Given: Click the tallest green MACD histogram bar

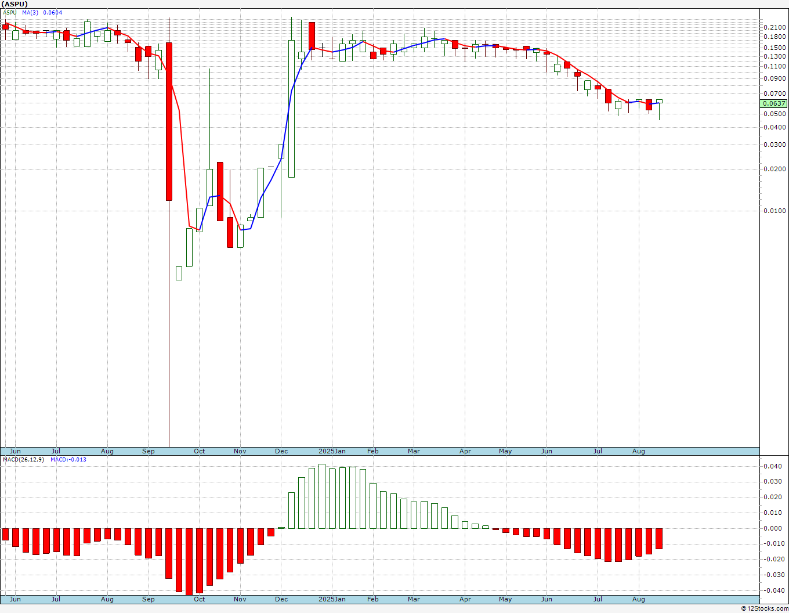Looking at the screenshot, I should tap(322, 496).
